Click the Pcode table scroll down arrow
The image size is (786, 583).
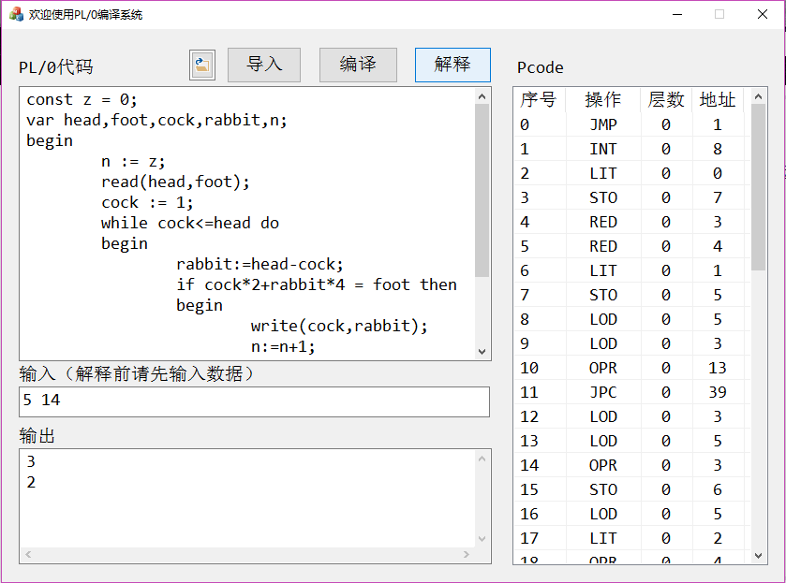point(759,555)
